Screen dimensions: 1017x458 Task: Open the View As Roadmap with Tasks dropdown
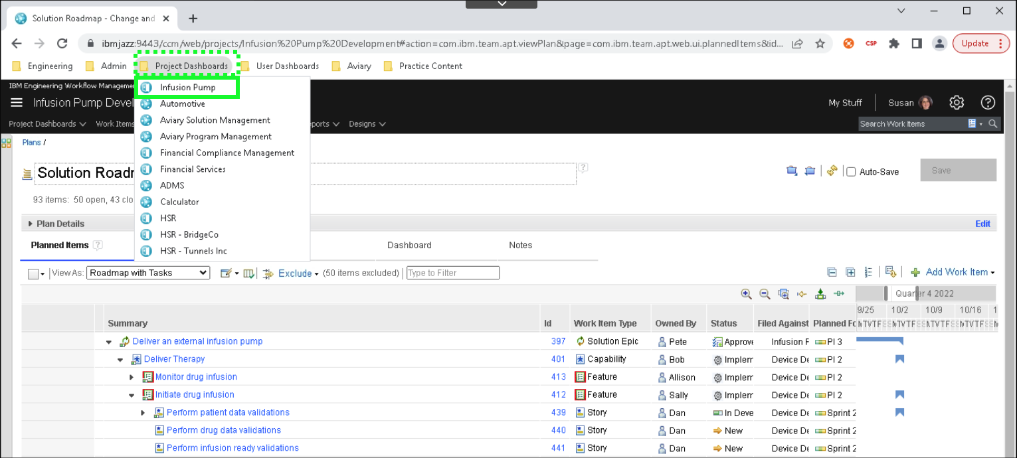148,273
